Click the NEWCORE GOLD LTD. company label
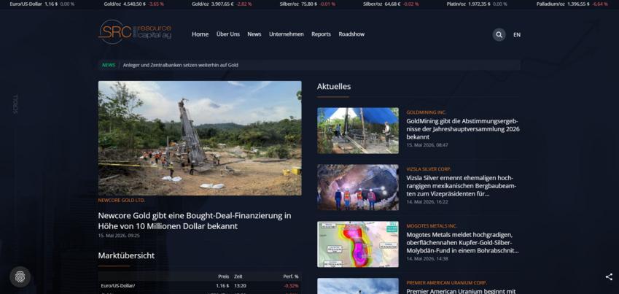This screenshot has width=619, height=294. (x=121, y=201)
